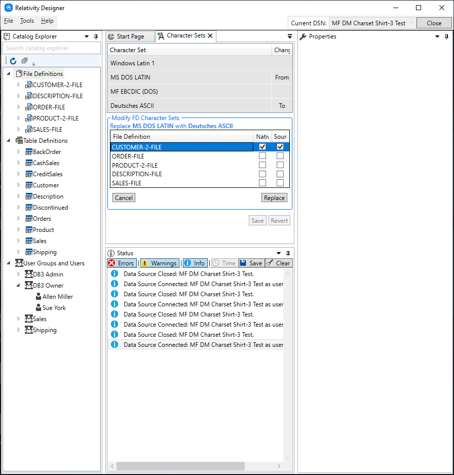Image resolution: width=454 pixels, height=475 pixels.
Task: Open the Tools menu
Action: 27,21
